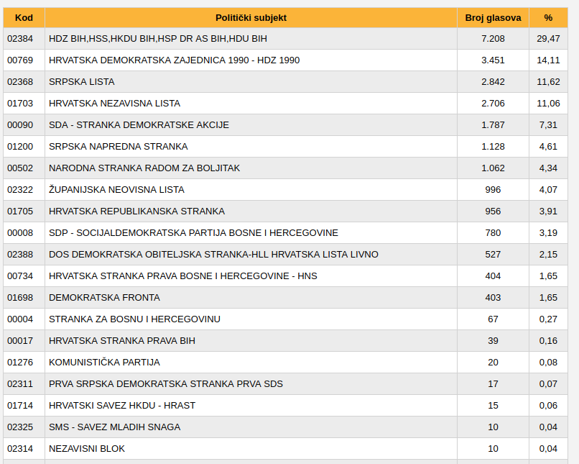Image resolution: width=579 pixels, height=464 pixels.
Task: Click the "Politički subjekt" column header
Action: tap(251, 18)
